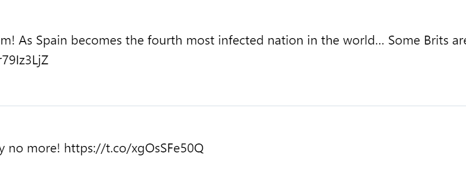Viewport: 466px width, 190px height.
Task: Click the word "becomes" in the first tweet
Action: [96, 41]
